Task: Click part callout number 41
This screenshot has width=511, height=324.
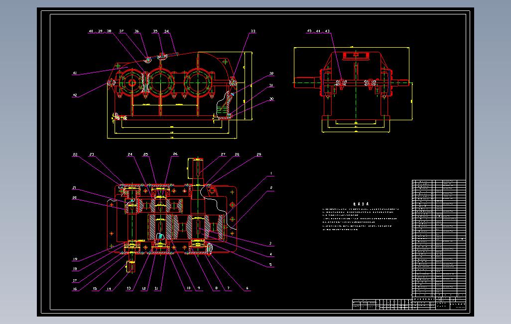Action: tap(75, 73)
